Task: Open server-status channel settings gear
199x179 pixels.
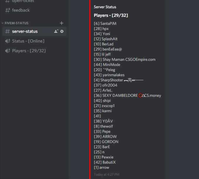Action: click(x=62, y=31)
